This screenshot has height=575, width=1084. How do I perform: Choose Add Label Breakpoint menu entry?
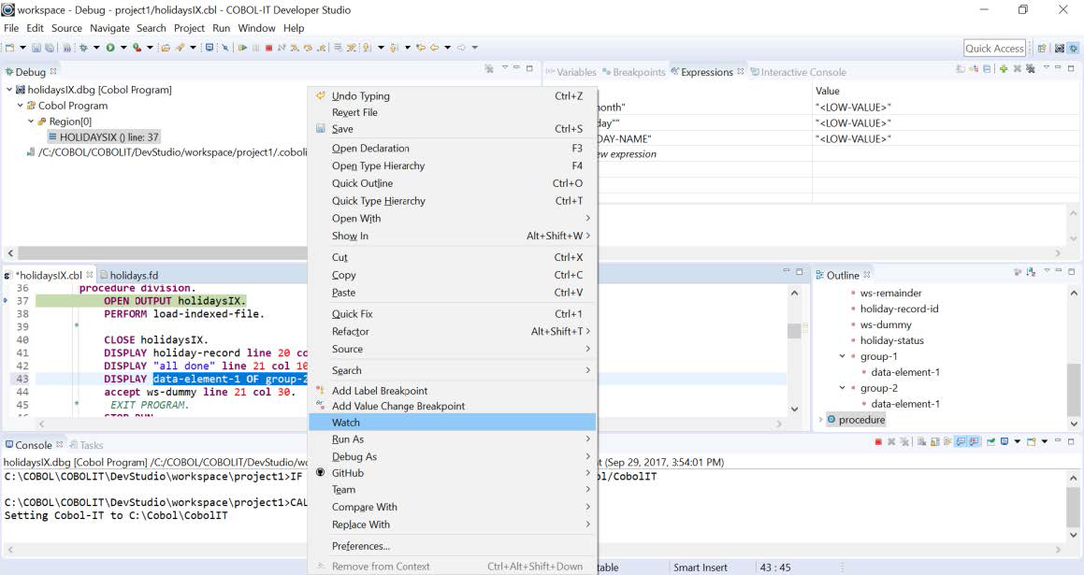[379, 390]
